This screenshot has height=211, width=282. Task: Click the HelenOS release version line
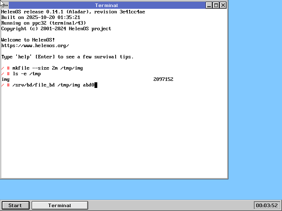[x=73, y=12]
